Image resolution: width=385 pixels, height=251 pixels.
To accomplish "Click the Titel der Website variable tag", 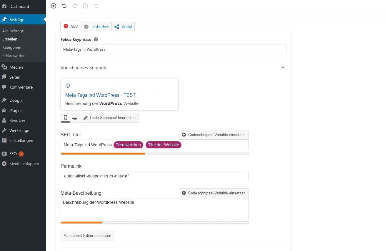I will (164, 145).
